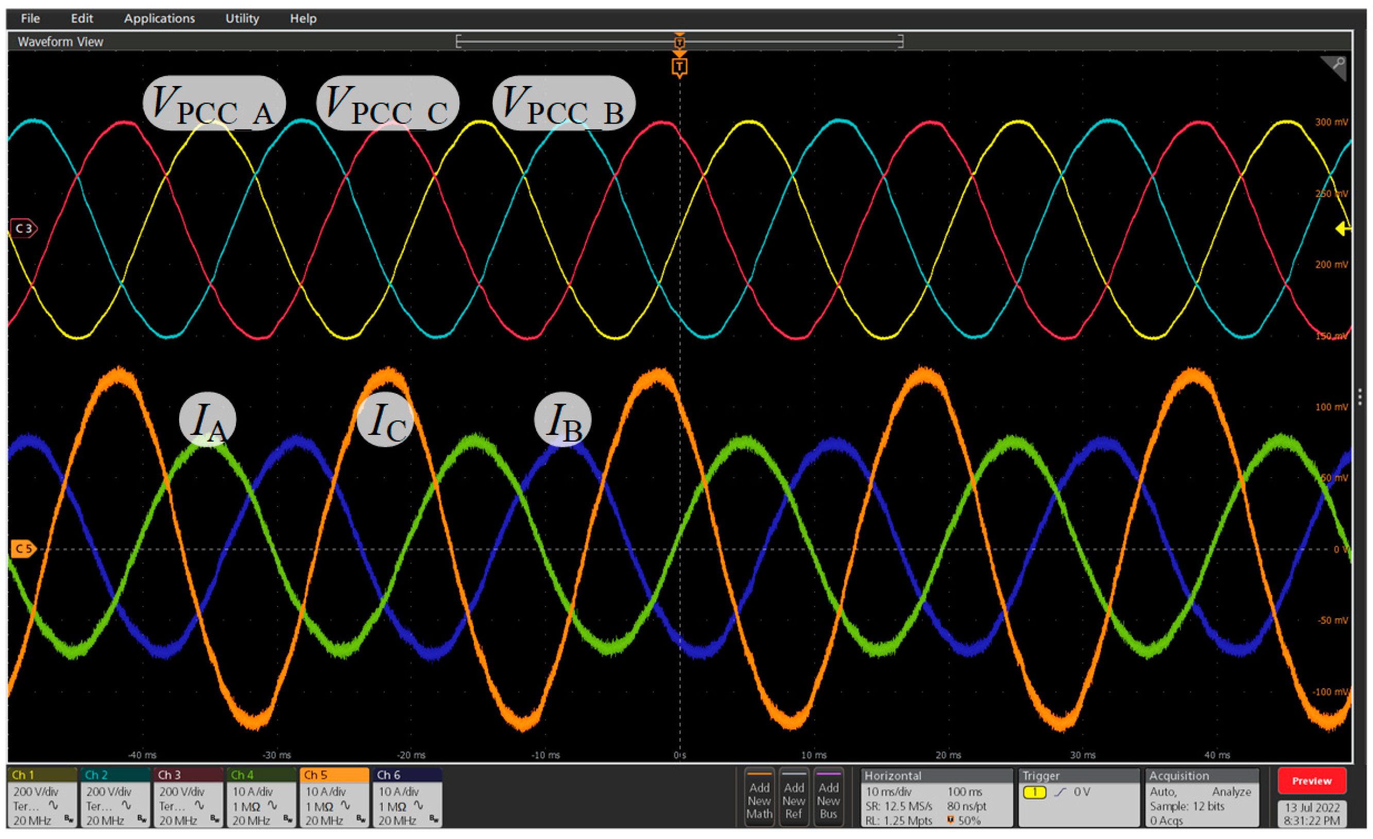Open the File menu

click(x=30, y=19)
